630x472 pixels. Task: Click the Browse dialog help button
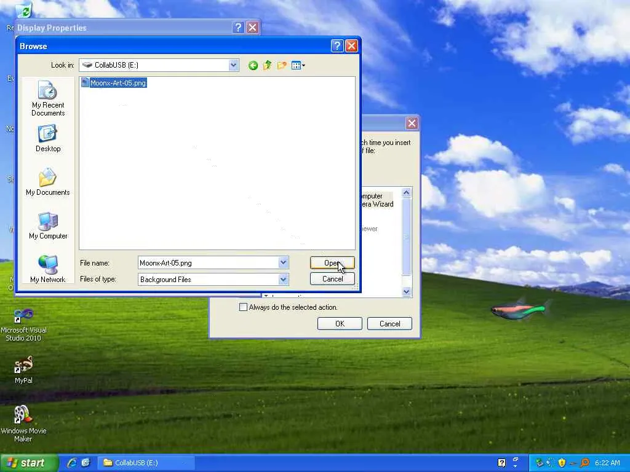(337, 45)
